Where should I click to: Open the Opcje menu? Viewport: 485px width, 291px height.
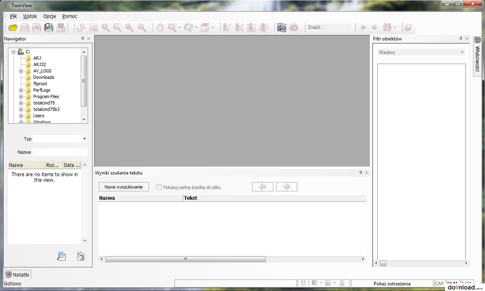[x=49, y=16]
